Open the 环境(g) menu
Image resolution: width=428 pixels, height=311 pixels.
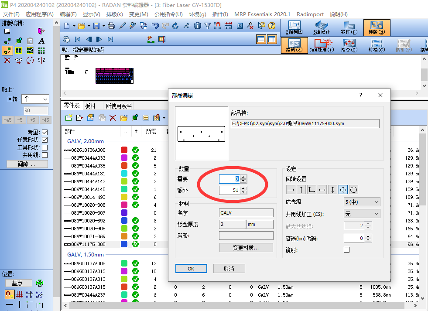(197, 14)
